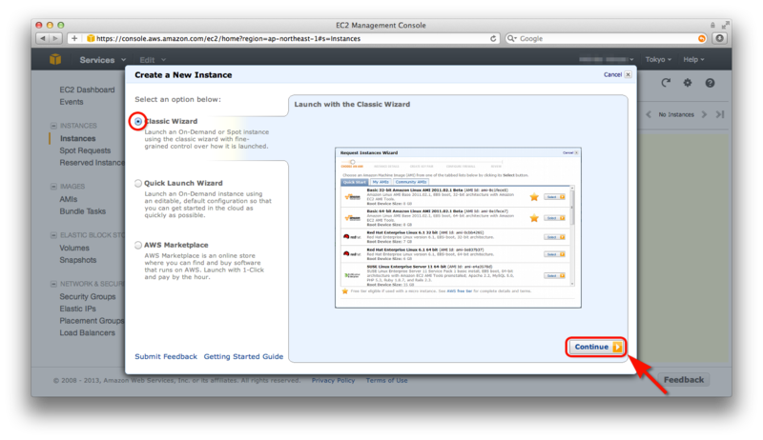Open the Privacy Policy link
Image resolution: width=763 pixels, height=440 pixels.
(x=333, y=380)
